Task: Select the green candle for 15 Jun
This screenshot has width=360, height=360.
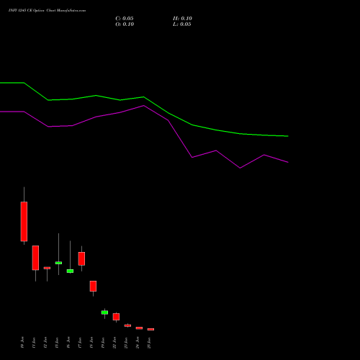Action: [58, 263]
